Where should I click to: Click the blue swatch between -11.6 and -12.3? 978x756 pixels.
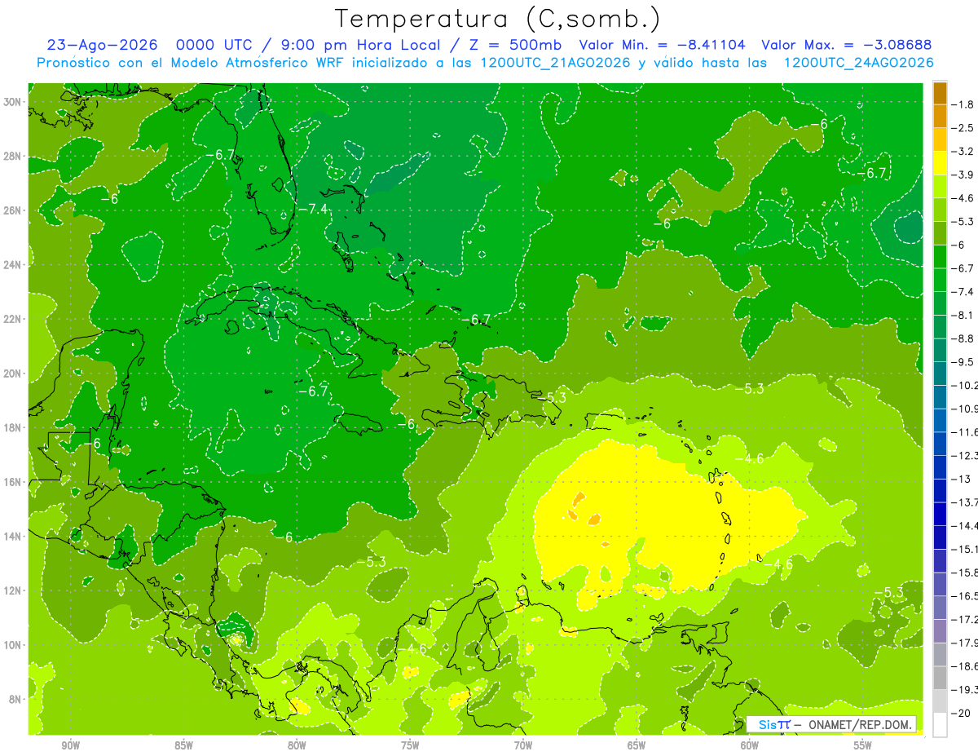coord(940,444)
